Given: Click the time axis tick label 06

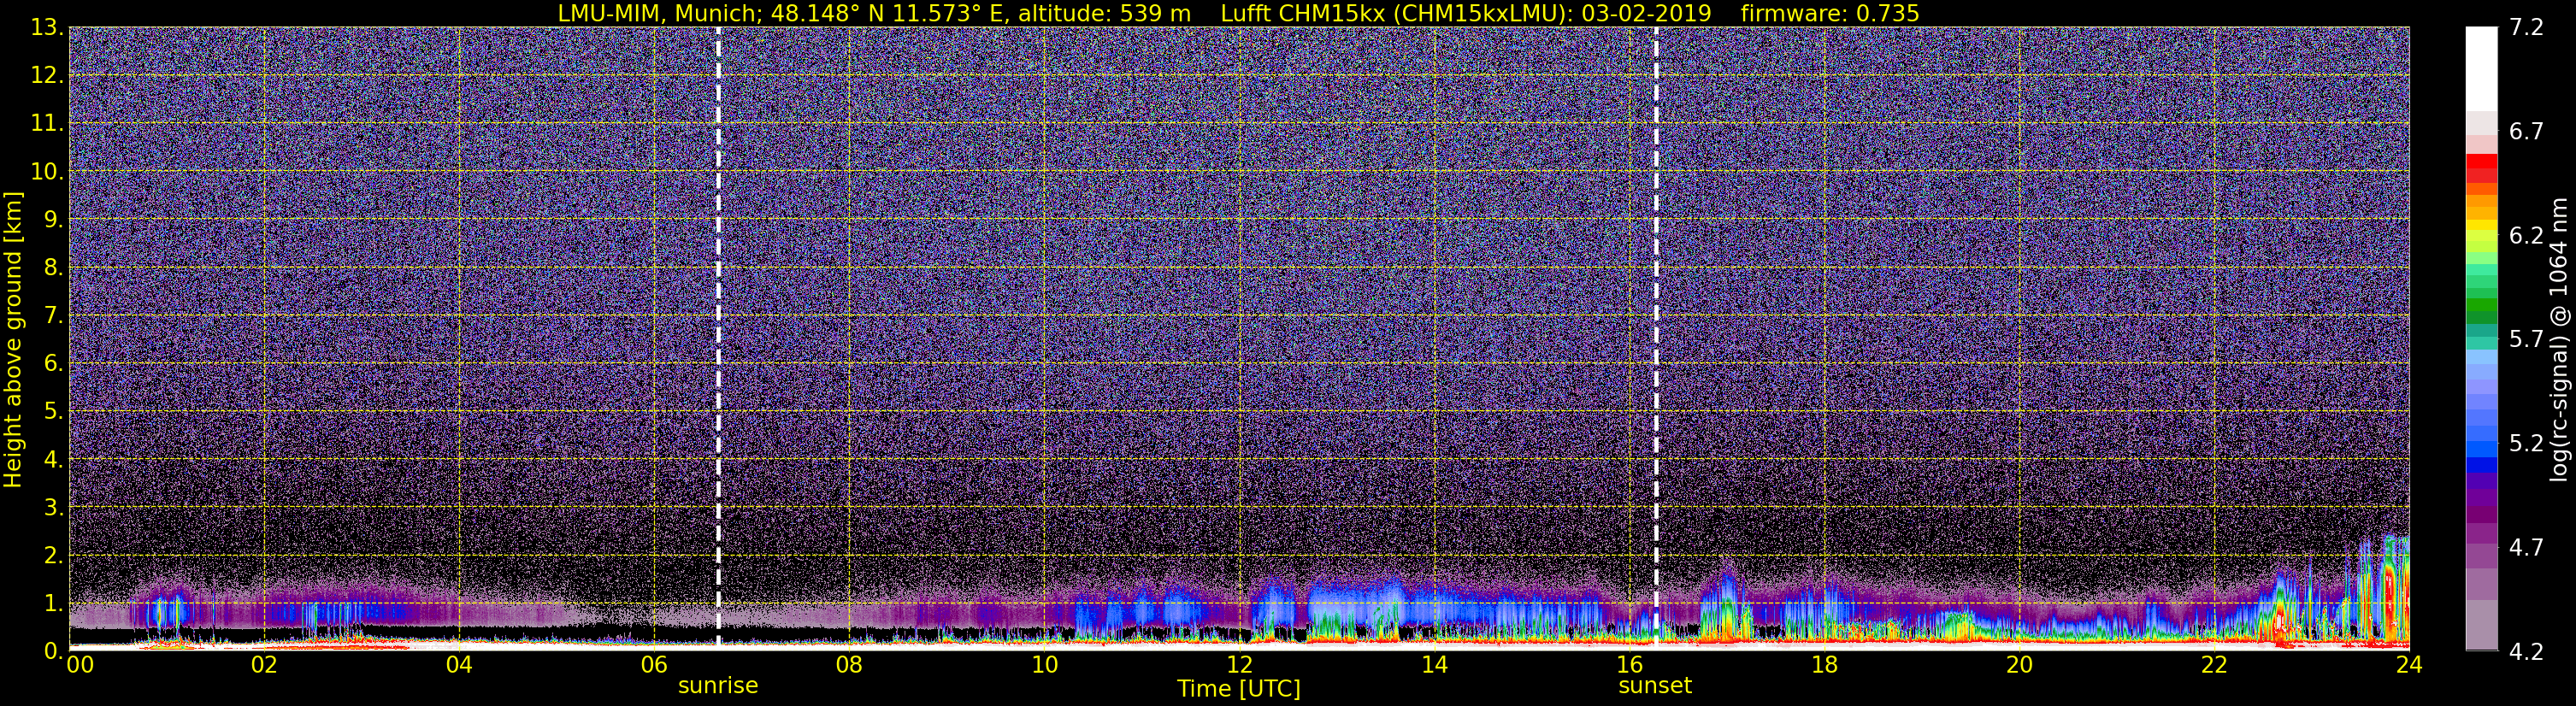Looking at the screenshot, I should pos(654,665).
